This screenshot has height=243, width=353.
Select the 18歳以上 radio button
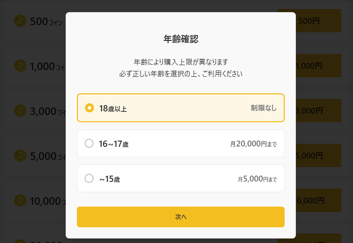coord(89,108)
